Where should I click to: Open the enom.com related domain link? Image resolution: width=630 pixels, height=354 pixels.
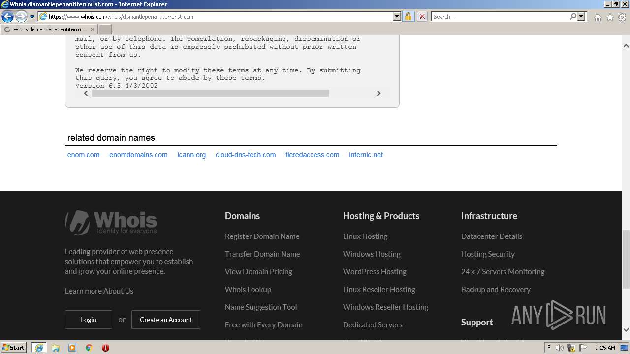coord(83,155)
